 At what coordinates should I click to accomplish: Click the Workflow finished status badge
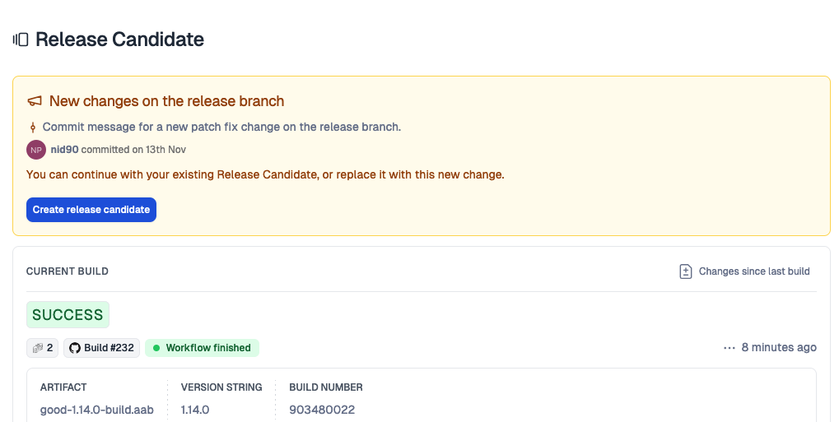pos(202,348)
